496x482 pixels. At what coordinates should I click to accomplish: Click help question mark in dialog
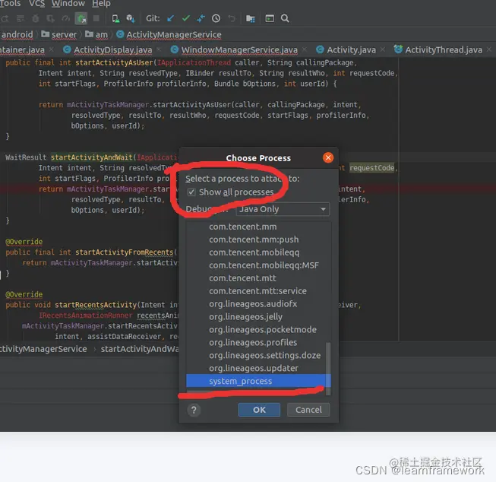(x=194, y=410)
